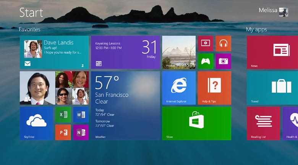Launch Internet Explorer
This screenshot has height=165, width=298.
coord(179,88)
